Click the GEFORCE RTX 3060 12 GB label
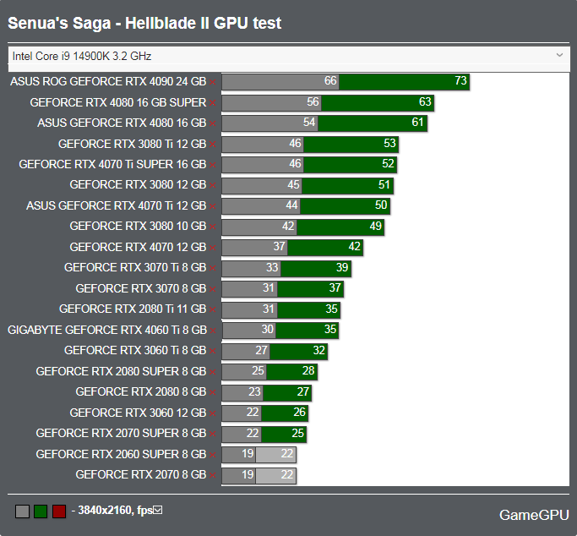The height and width of the screenshot is (536, 577). 138,413
